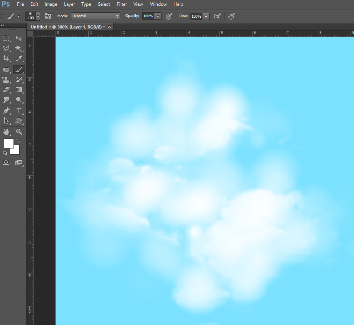Select the Polygonal Lasso tool
This screenshot has width=354, height=325.
[x=6, y=48]
